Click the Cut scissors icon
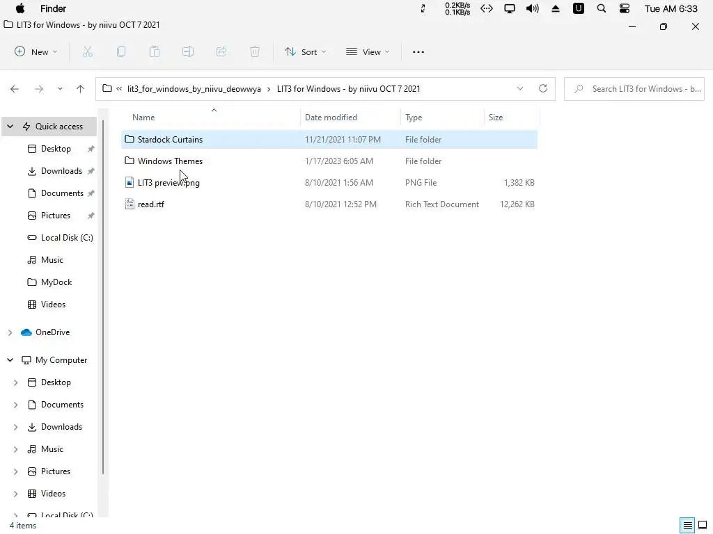 coord(88,51)
